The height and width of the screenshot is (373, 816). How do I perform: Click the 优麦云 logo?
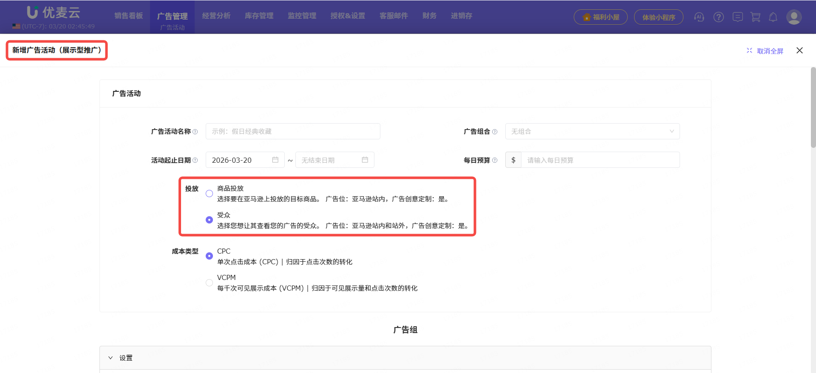point(54,12)
